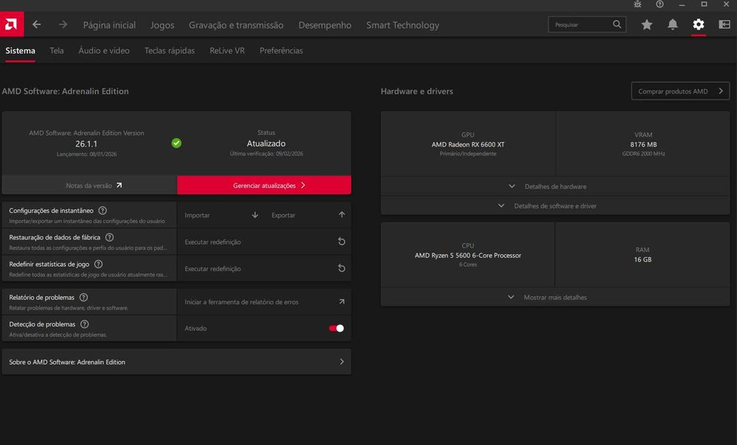
Task: Click version number 26.1.1
Action: 86,144
